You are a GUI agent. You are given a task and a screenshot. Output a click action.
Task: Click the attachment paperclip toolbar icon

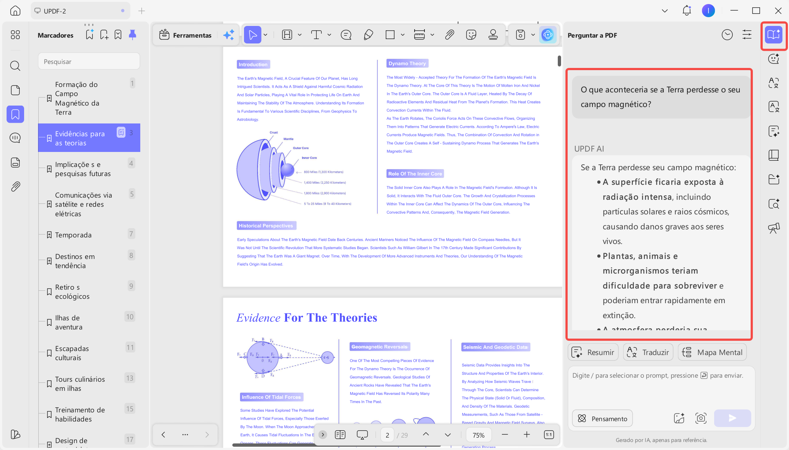[x=449, y=35]
